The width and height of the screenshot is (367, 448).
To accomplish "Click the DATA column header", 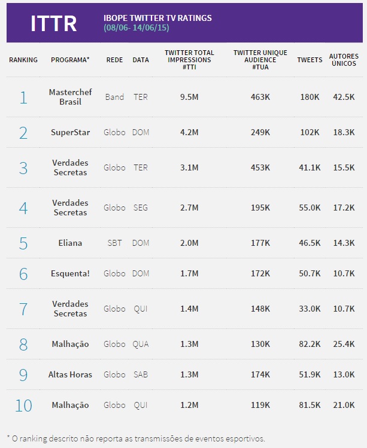I will (141, 60).
